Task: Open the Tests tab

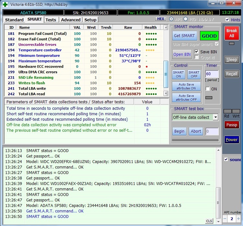Action: tap(51, 20)
